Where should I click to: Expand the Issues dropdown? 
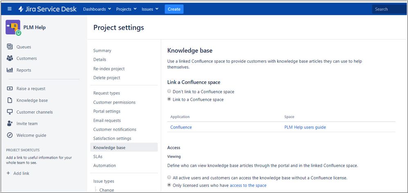pos(150,9)
